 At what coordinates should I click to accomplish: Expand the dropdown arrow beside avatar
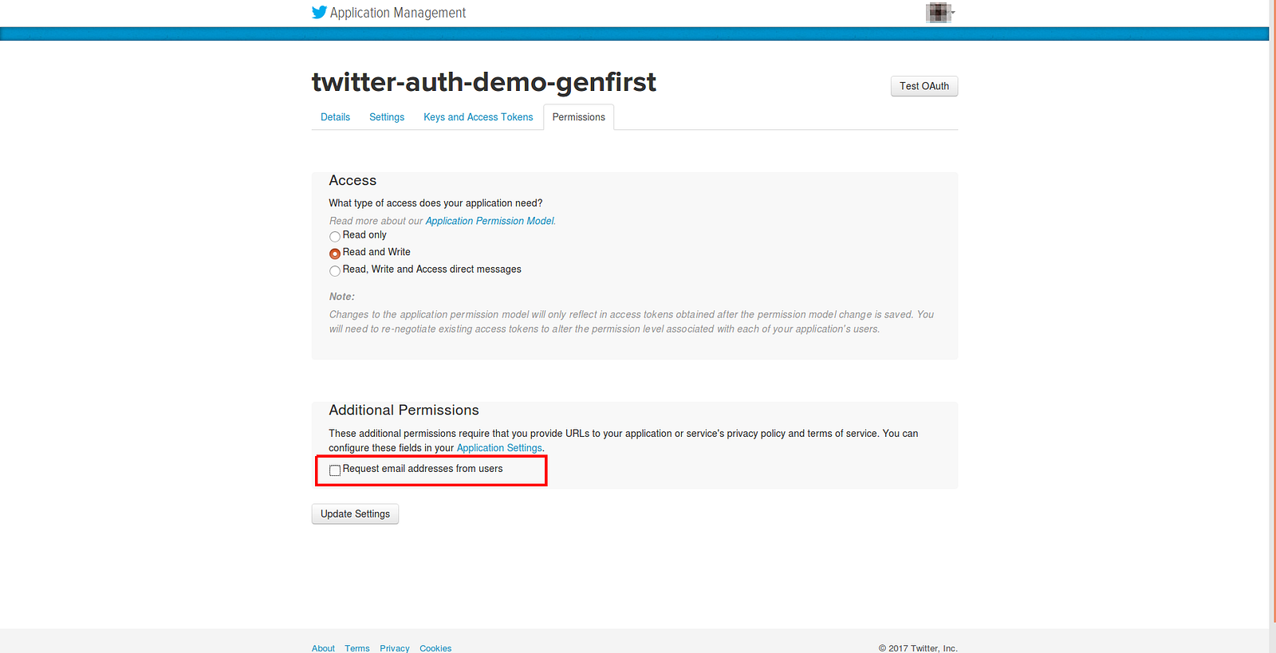(953, 13)
